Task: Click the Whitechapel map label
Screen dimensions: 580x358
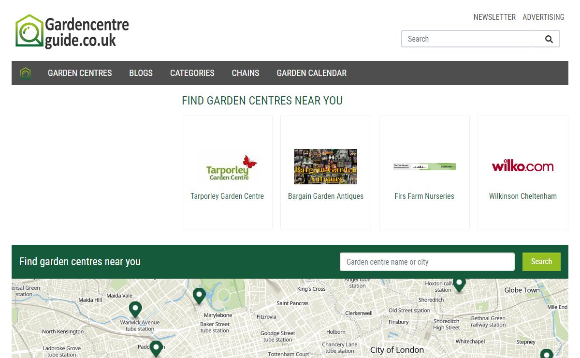Action: (470, 342)
